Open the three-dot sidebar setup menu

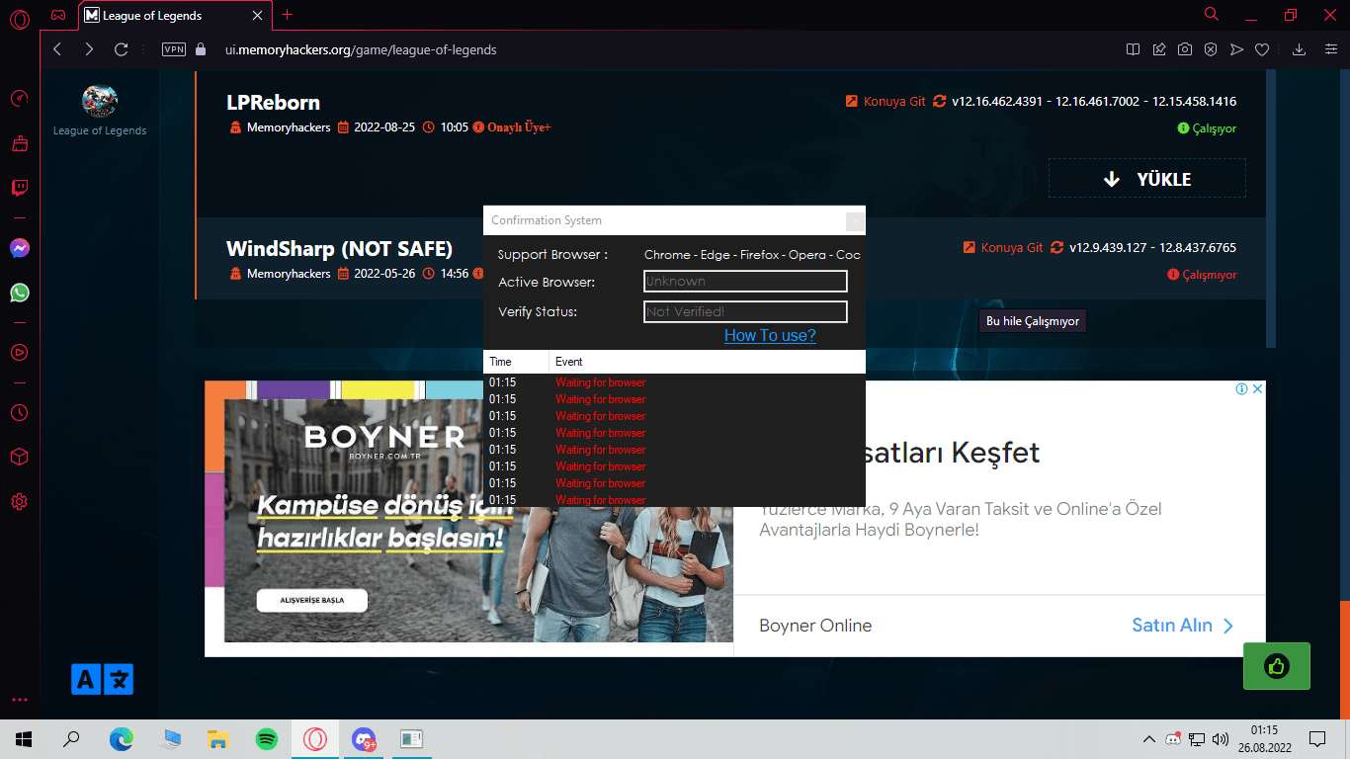coord(19,700)
